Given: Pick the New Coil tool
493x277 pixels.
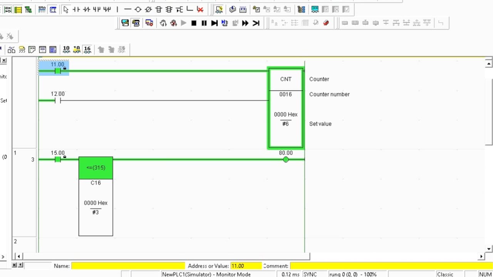Looking at the screenshot, I should pos(138,10).
